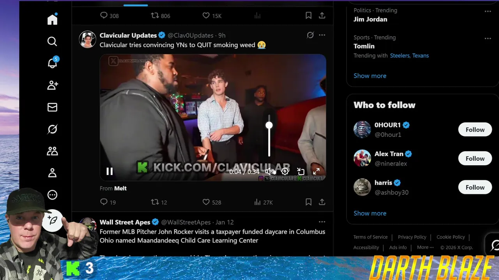Viewport: 499px width, 280px height.
Task: Open the Home icon in sidebar
Action: (52, 19)
